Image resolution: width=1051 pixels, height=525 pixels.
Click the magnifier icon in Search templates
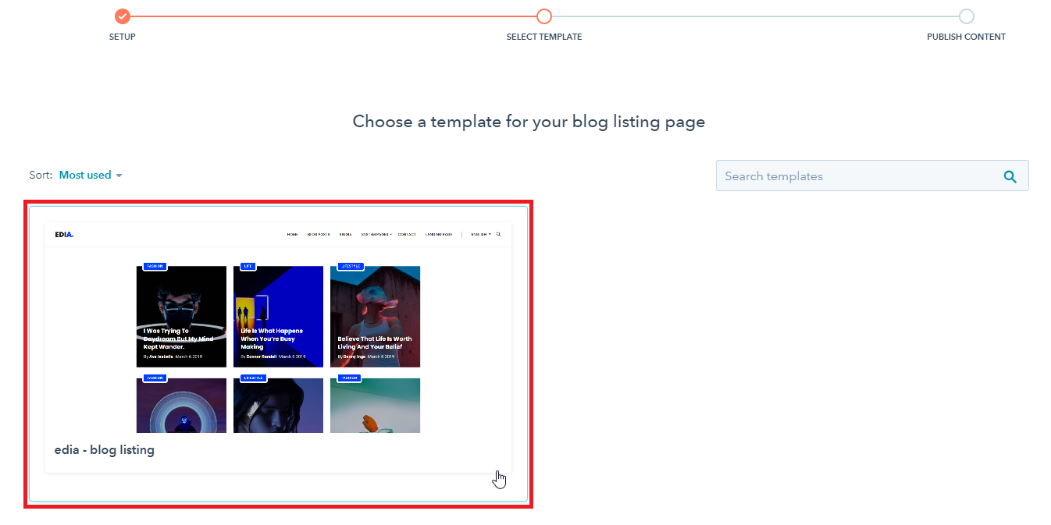pos(1010,176)
